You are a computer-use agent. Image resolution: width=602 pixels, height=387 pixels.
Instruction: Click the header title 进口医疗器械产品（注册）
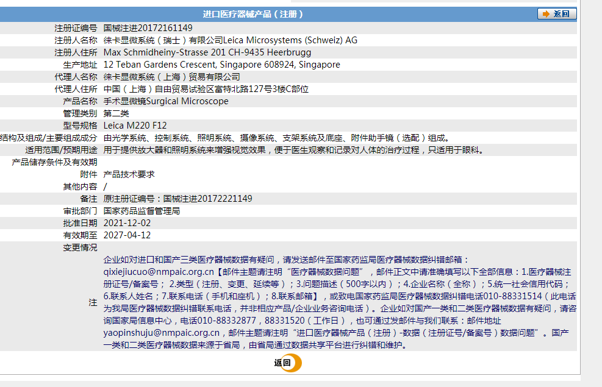(253, 14)
